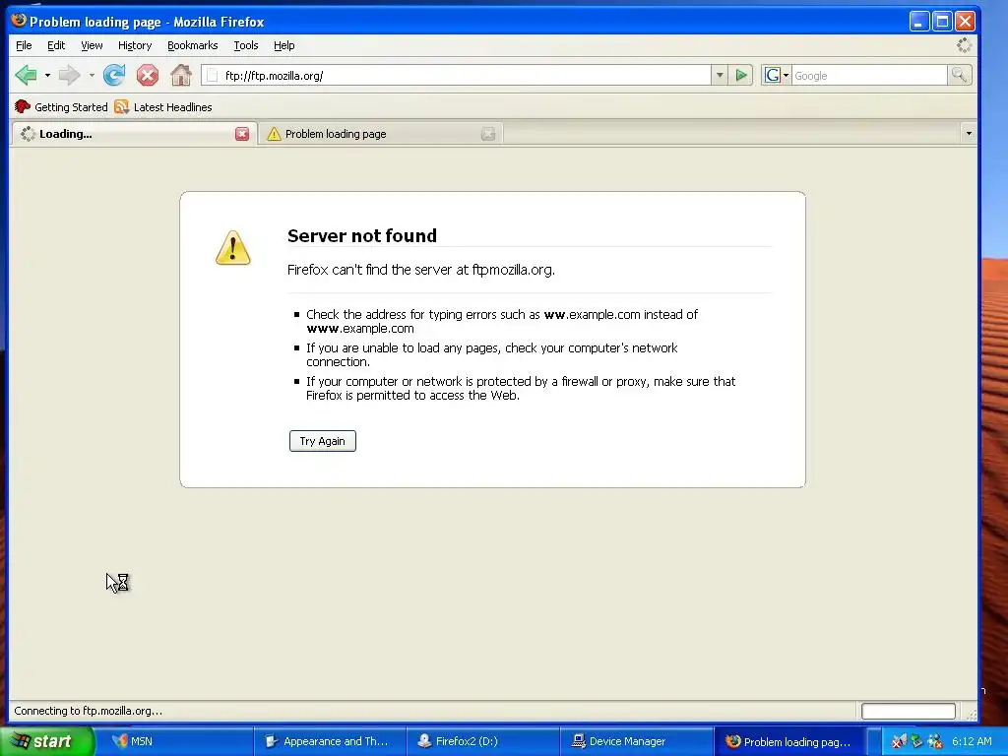Click the page icon in address bar
Image resolution: width=1008 pixels, height=756 pixels.
pyautogui.click(x=213, y=76)
